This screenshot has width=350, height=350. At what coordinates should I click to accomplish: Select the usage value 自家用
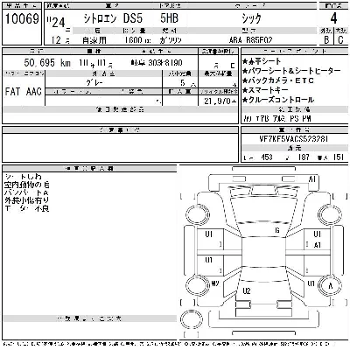pos(94,40)
